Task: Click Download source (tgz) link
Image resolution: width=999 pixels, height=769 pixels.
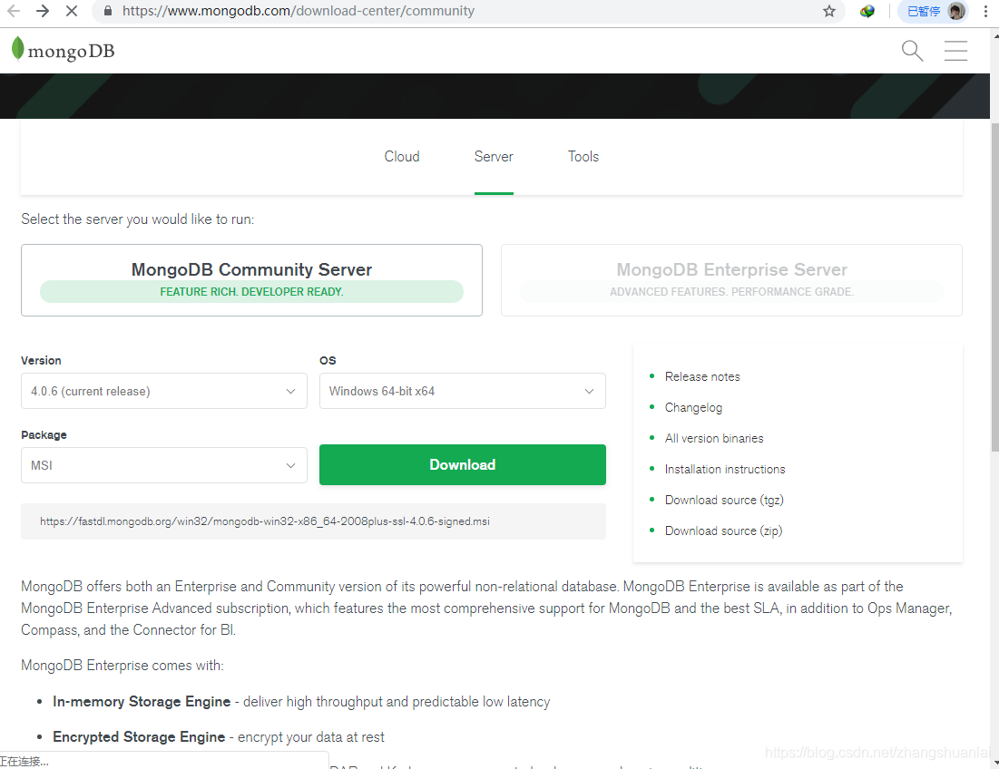Action: click(724, 501)
